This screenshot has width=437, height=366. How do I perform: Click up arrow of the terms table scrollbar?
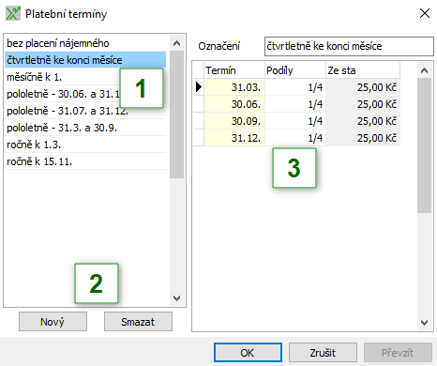(x=424, y=70)
